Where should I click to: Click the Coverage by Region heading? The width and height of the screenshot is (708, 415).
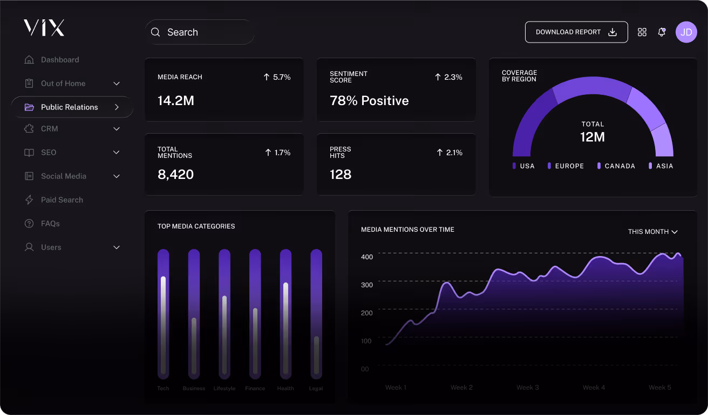[519, 76]
